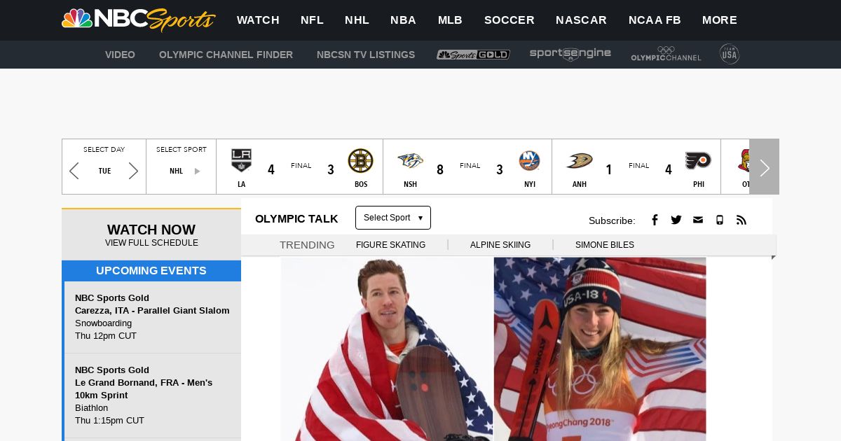Select the Alpine Skiing trending topic

(500, 245)
